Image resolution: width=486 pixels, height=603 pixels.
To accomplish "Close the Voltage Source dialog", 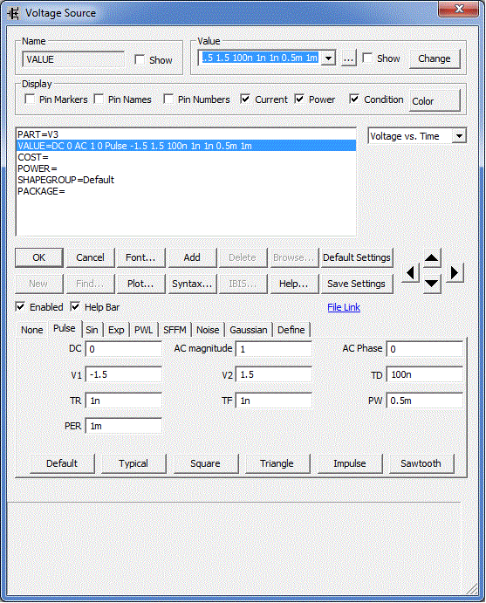I will coord(459,9).
